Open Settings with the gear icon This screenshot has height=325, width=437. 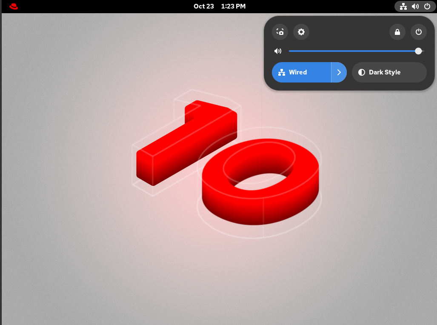(301, 32)
